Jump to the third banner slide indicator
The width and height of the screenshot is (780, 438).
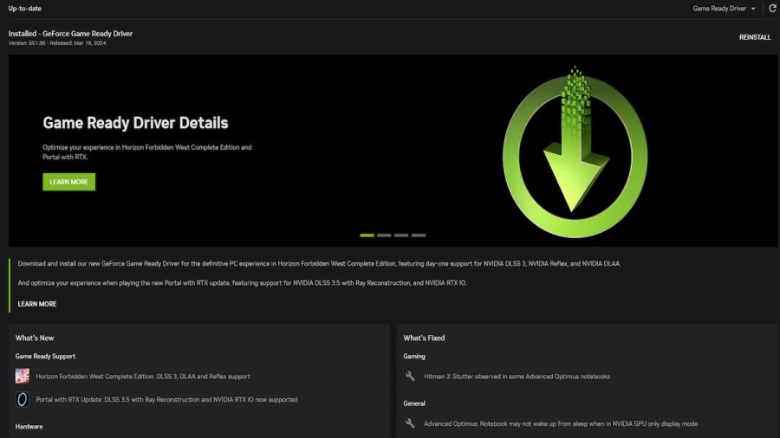coord(401,235)
